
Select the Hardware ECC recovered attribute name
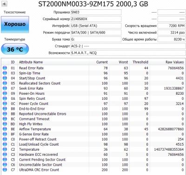[39, 154]
